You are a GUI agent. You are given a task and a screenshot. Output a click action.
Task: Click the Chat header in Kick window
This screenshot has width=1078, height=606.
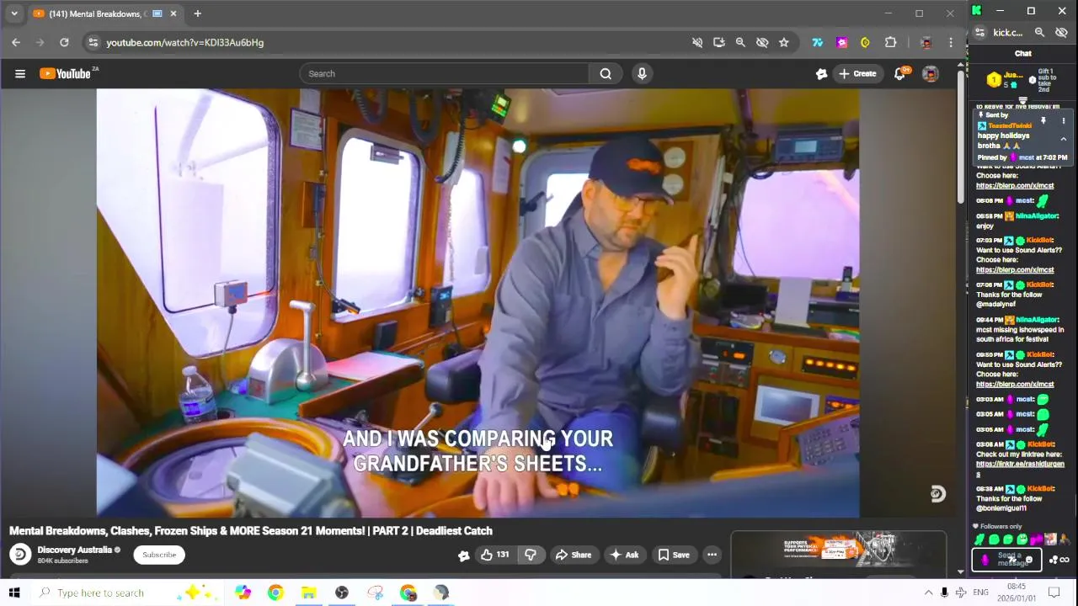coord(1022,53)
